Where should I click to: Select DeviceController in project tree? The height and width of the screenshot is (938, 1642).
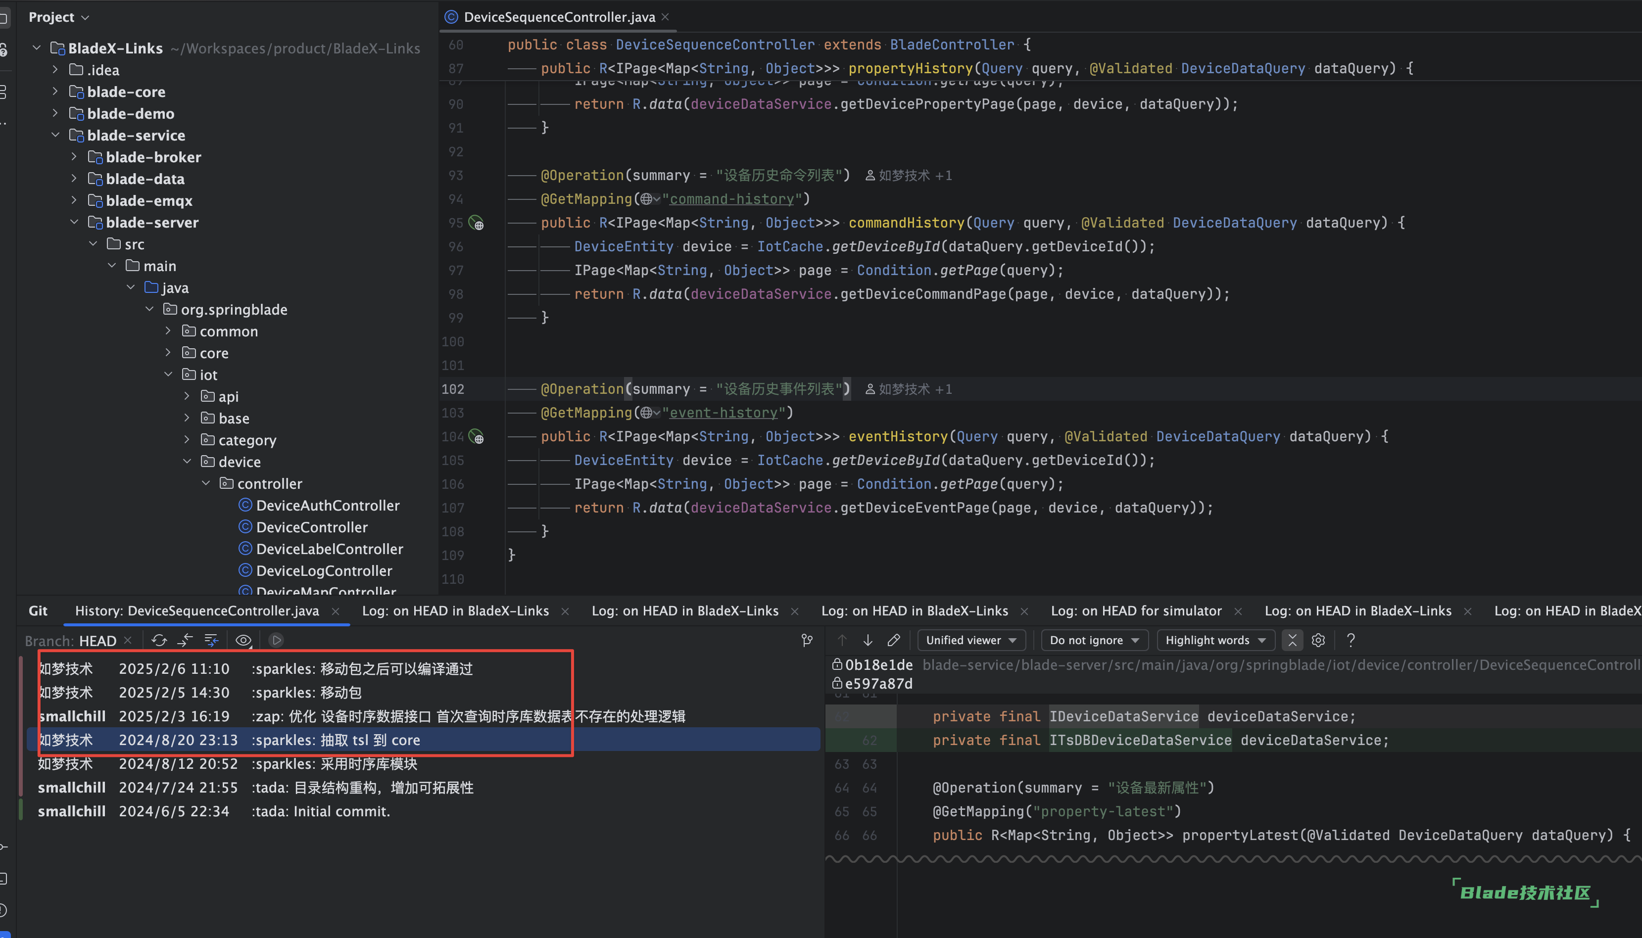(312, 527)
